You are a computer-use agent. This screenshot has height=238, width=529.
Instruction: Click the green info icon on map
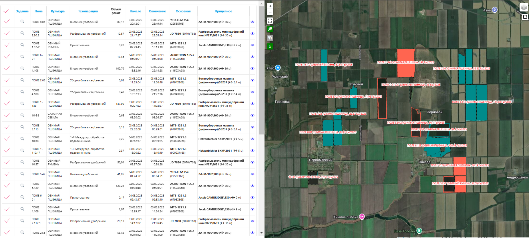[270, 46]
